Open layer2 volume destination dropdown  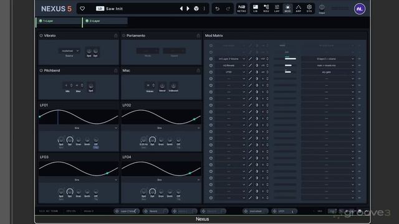point(328,58)
